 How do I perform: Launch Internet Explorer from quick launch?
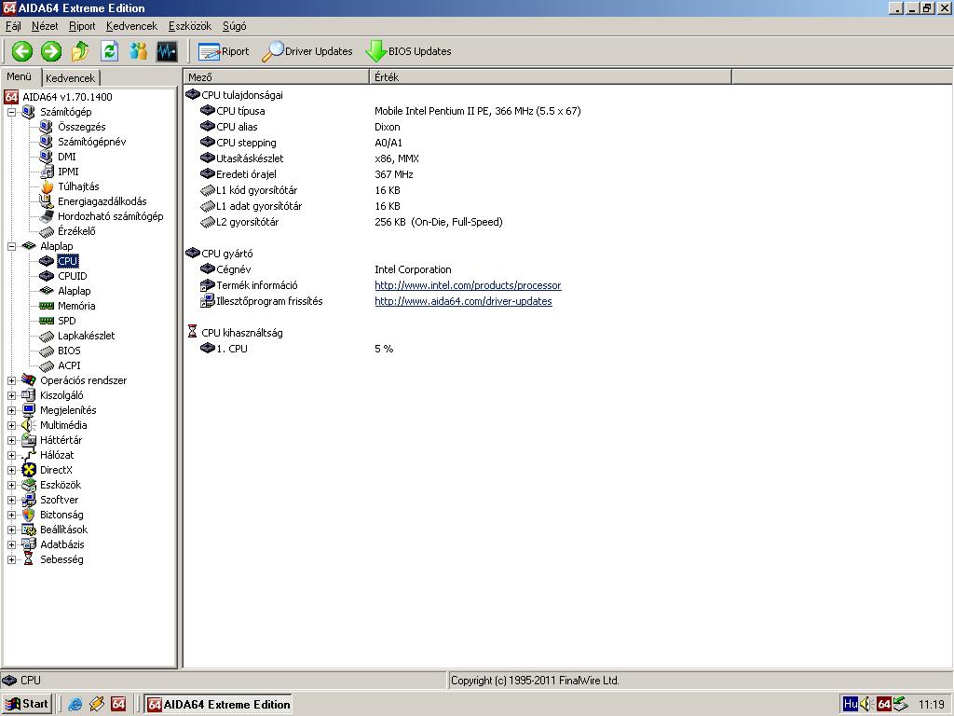point(75,705)
